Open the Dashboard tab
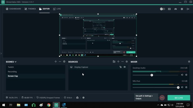This screenshot has width=193, height=108. pos(14,9)
